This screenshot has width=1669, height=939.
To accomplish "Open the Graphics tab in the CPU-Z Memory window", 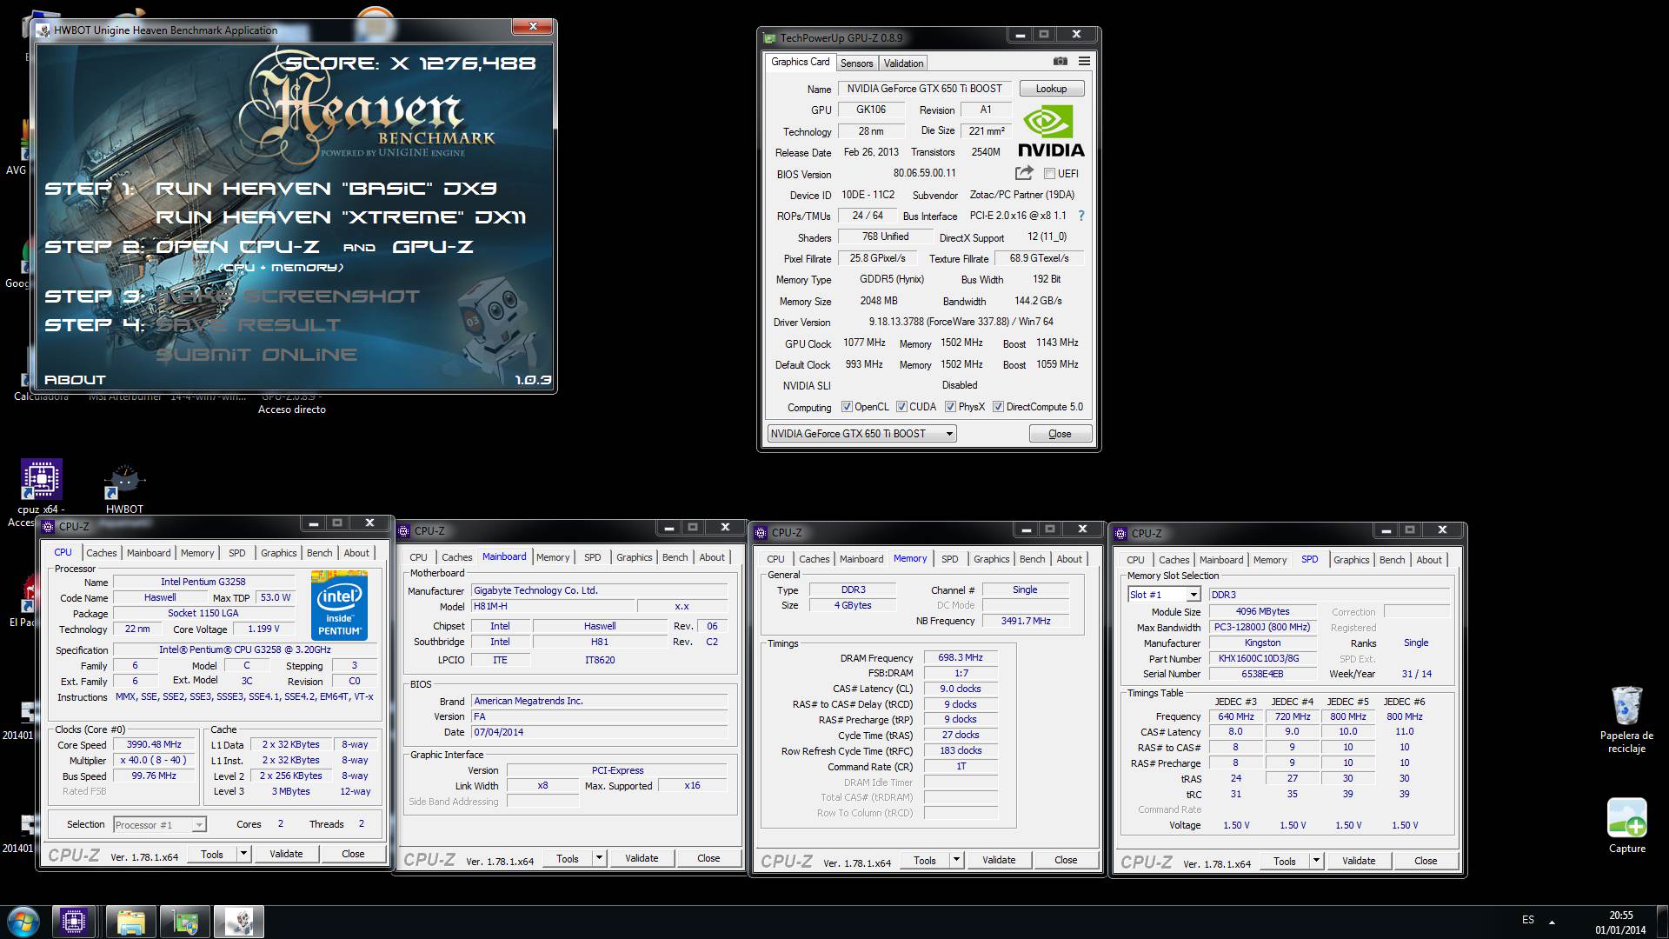I will (x=991, y=559).
